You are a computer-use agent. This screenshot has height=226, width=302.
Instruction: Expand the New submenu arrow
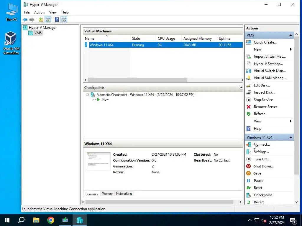291,49
